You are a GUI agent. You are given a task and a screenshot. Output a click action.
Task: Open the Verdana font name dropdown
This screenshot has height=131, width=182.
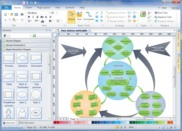coord(49,13)
